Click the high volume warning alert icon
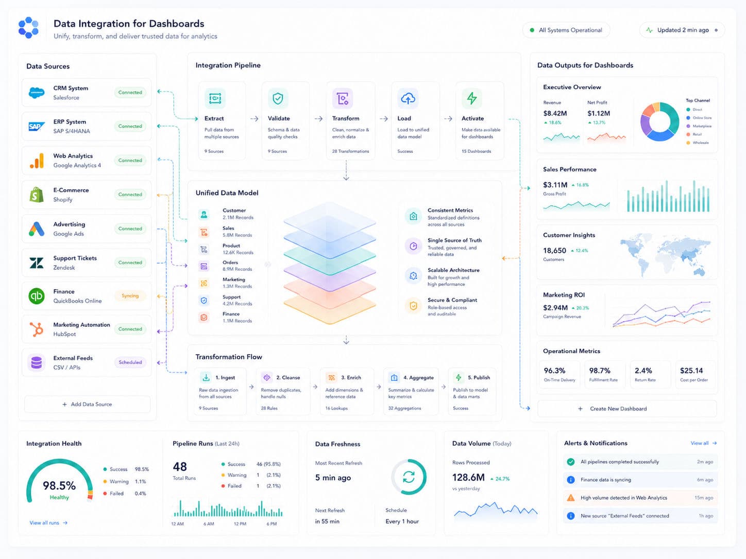Screen dimensions: 746x559 [571, 498]
